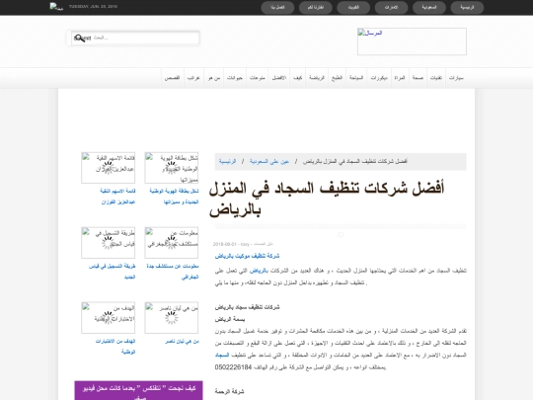533x400 pixels.
Task: Open the منوعات menu item
Action: (x=257, y=78)
